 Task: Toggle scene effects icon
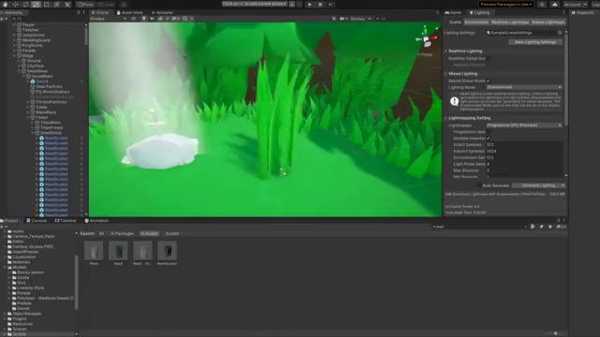(160, 19)
